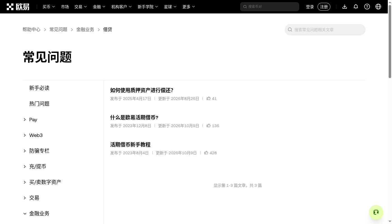Open article 什么是欧易活期借币?

[134, 117]
